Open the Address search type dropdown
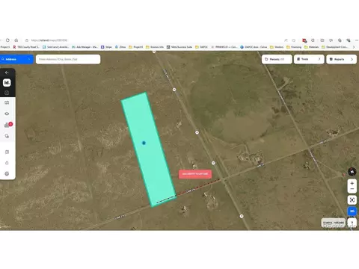The image size is (359, 269). coord(16,59)
